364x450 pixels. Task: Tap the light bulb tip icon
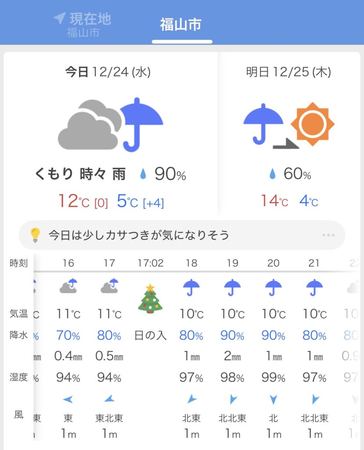click(x=35, y=235)
